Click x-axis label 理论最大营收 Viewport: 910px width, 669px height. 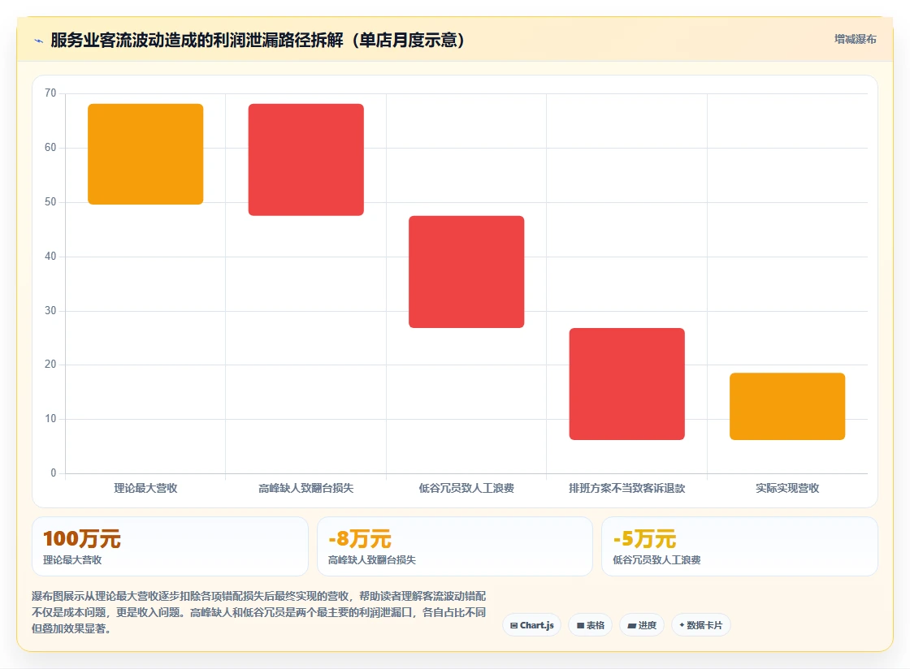(145, 488)
